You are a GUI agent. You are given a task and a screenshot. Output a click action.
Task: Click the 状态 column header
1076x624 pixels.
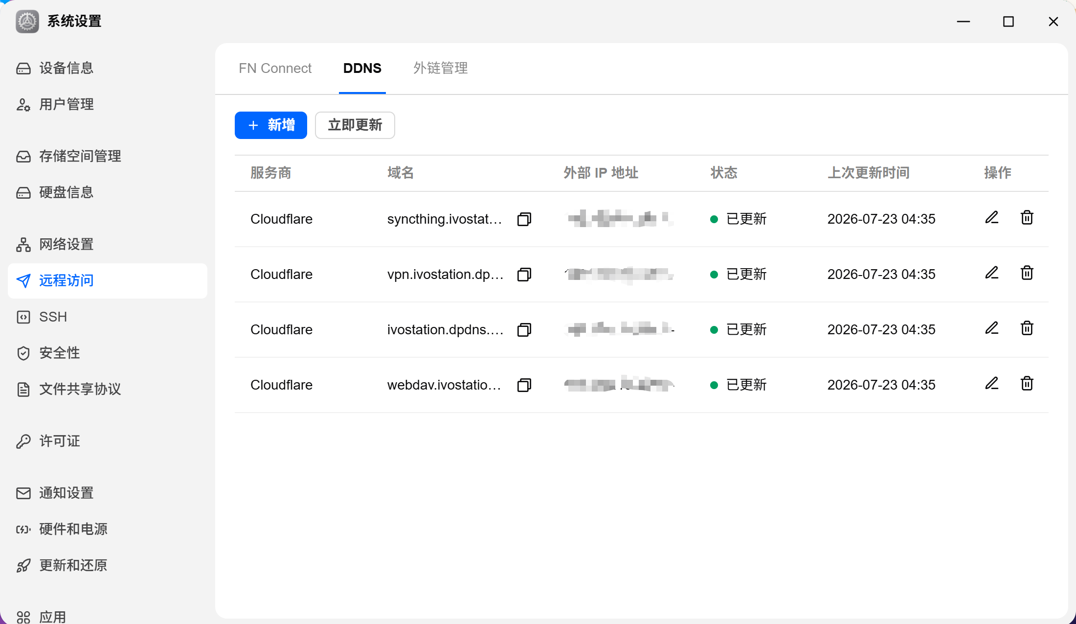coord(724,173)
